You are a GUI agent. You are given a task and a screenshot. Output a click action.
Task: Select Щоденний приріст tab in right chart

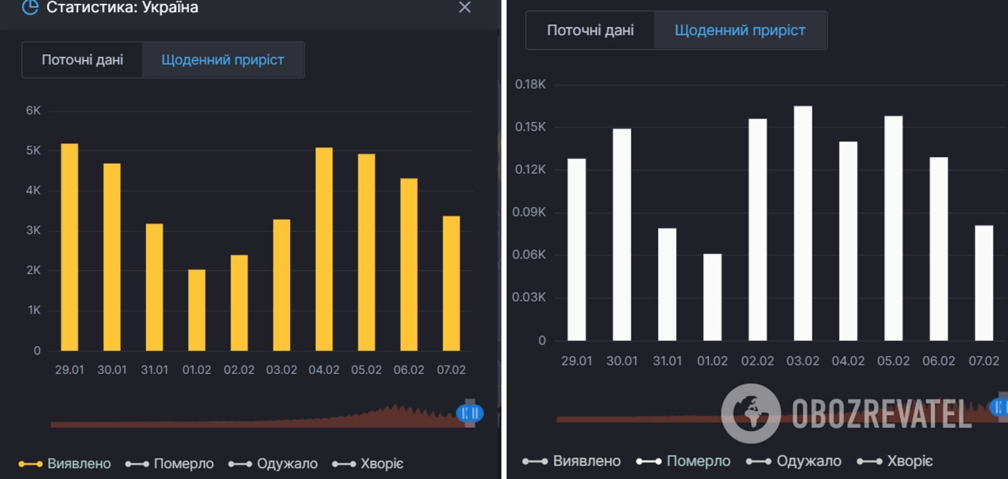740,31
